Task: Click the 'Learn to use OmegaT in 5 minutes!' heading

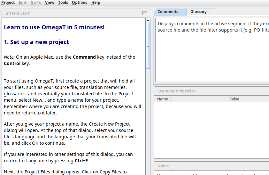Action: [x=54, y=27]
